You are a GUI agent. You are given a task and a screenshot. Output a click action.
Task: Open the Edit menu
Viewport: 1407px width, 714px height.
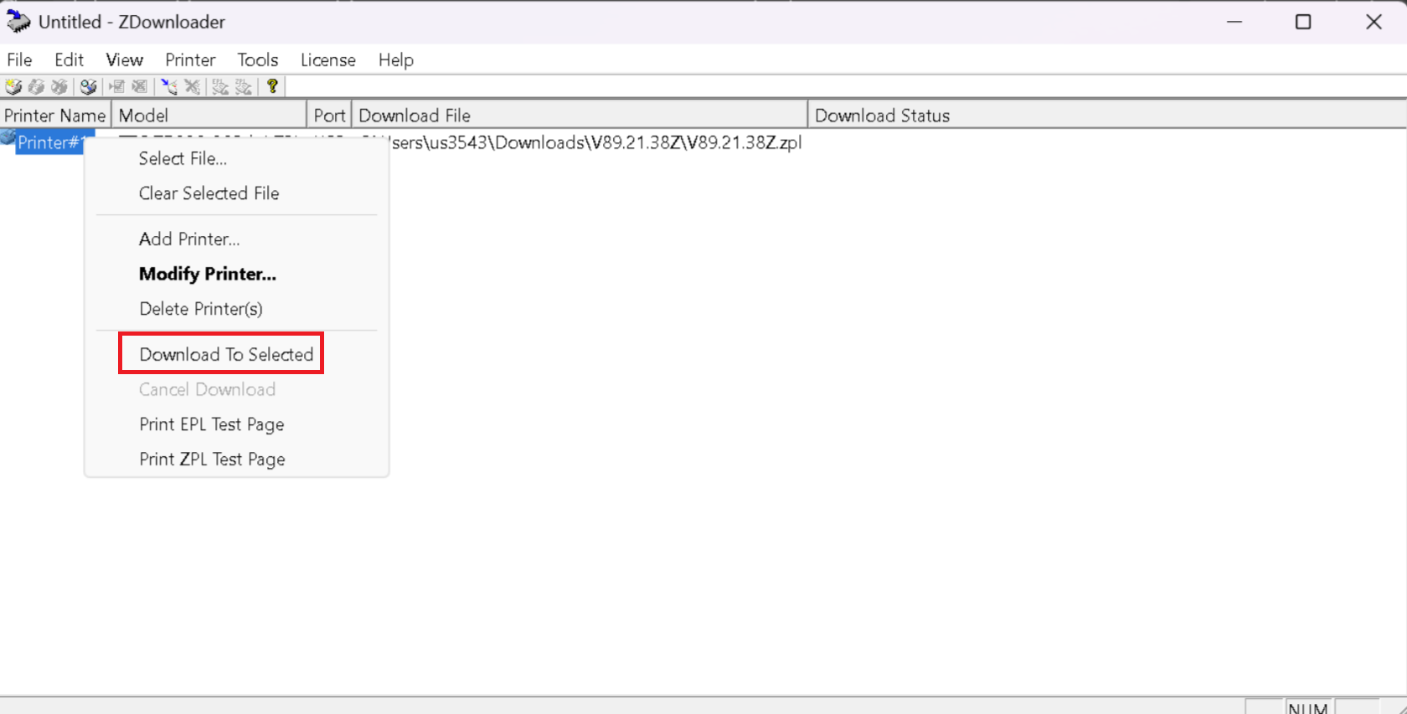(x=69, y=60)
